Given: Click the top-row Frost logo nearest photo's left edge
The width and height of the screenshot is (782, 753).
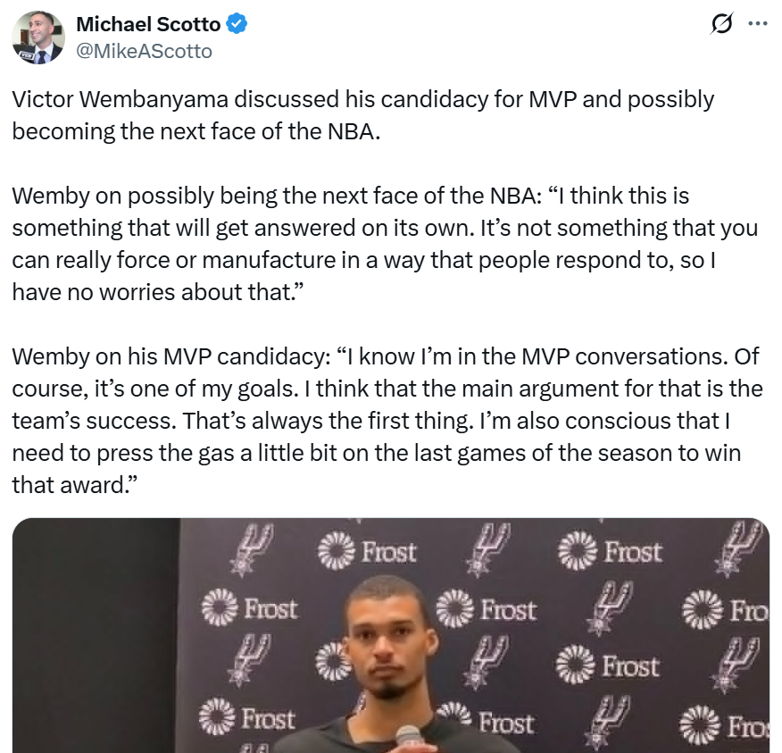Looking at the screenshot, I should 367,551.
